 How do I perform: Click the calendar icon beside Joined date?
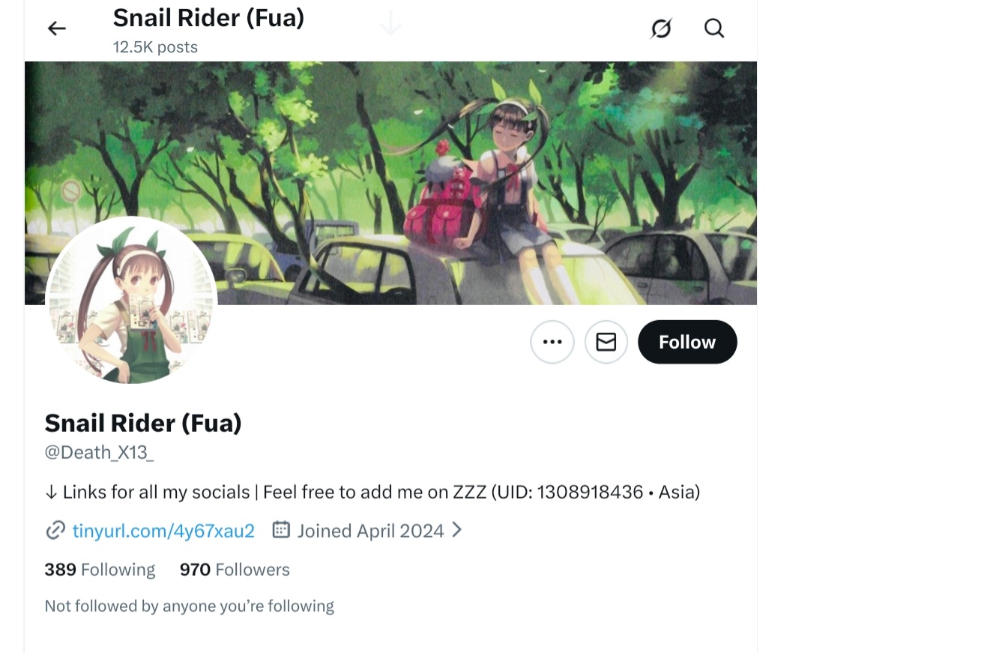point(281,530)
